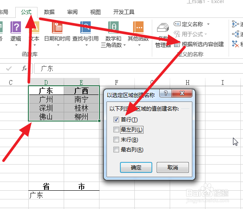The height and width of the screenshot is (209, 243).
Task: Select the 市 header cell
Action: [x=82, y=186]
